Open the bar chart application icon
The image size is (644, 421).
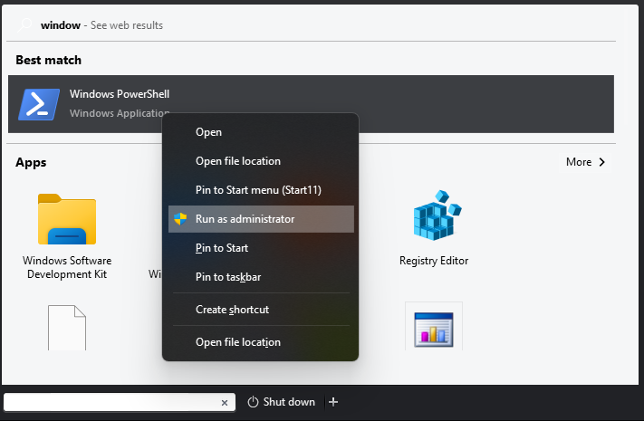434,330
